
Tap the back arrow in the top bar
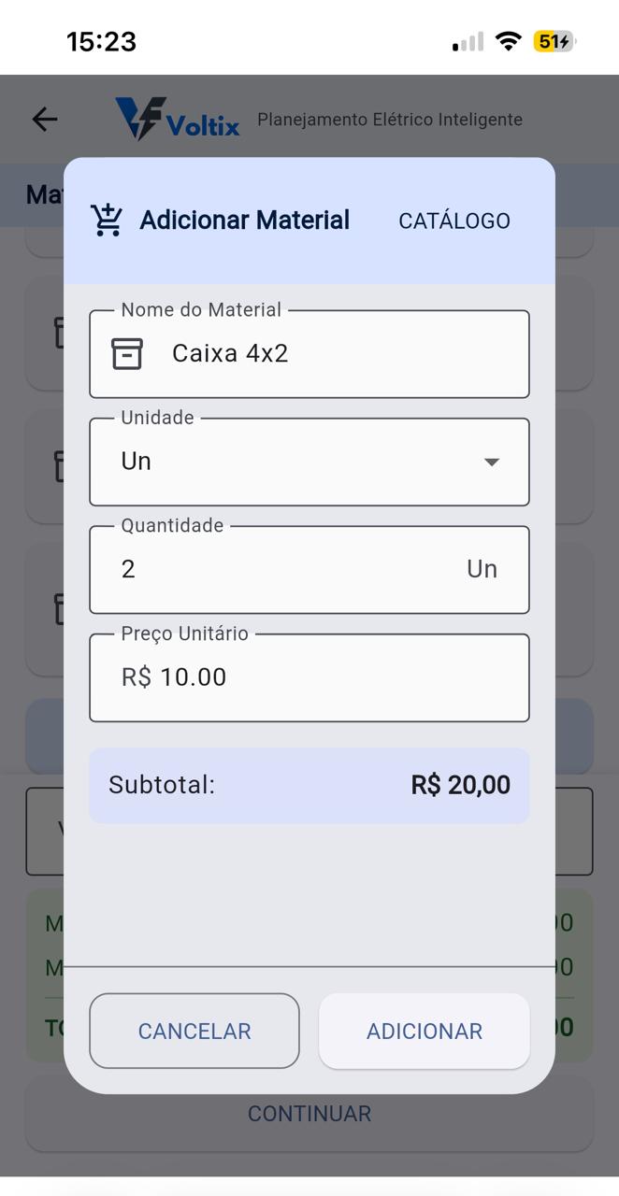point(44,119)
